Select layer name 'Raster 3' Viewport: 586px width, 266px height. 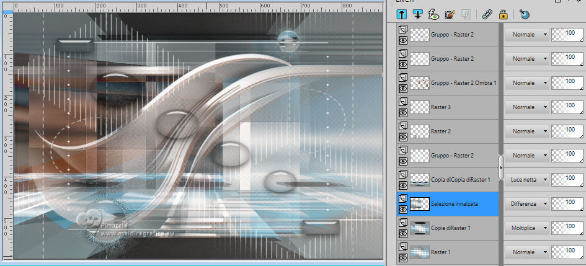[441, 107]
